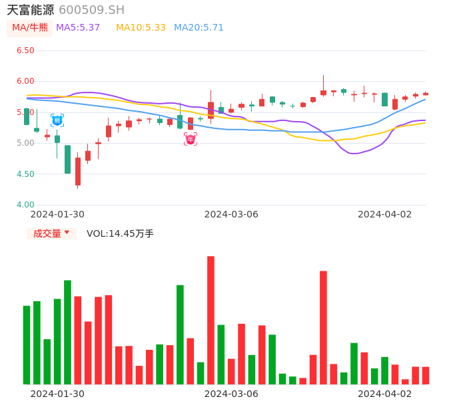Screen dimensions: 457x403
Task: Click the 2024-04-02 date under volume chart
Action: pyautogui.click(x=385, y=394)
